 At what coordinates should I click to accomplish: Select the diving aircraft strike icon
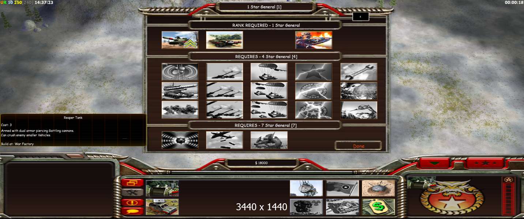pyautogui.click(x=359, y=110)
